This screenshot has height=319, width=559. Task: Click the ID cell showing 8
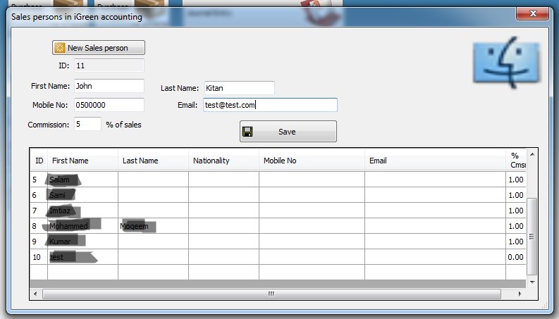tap(39, 226)
